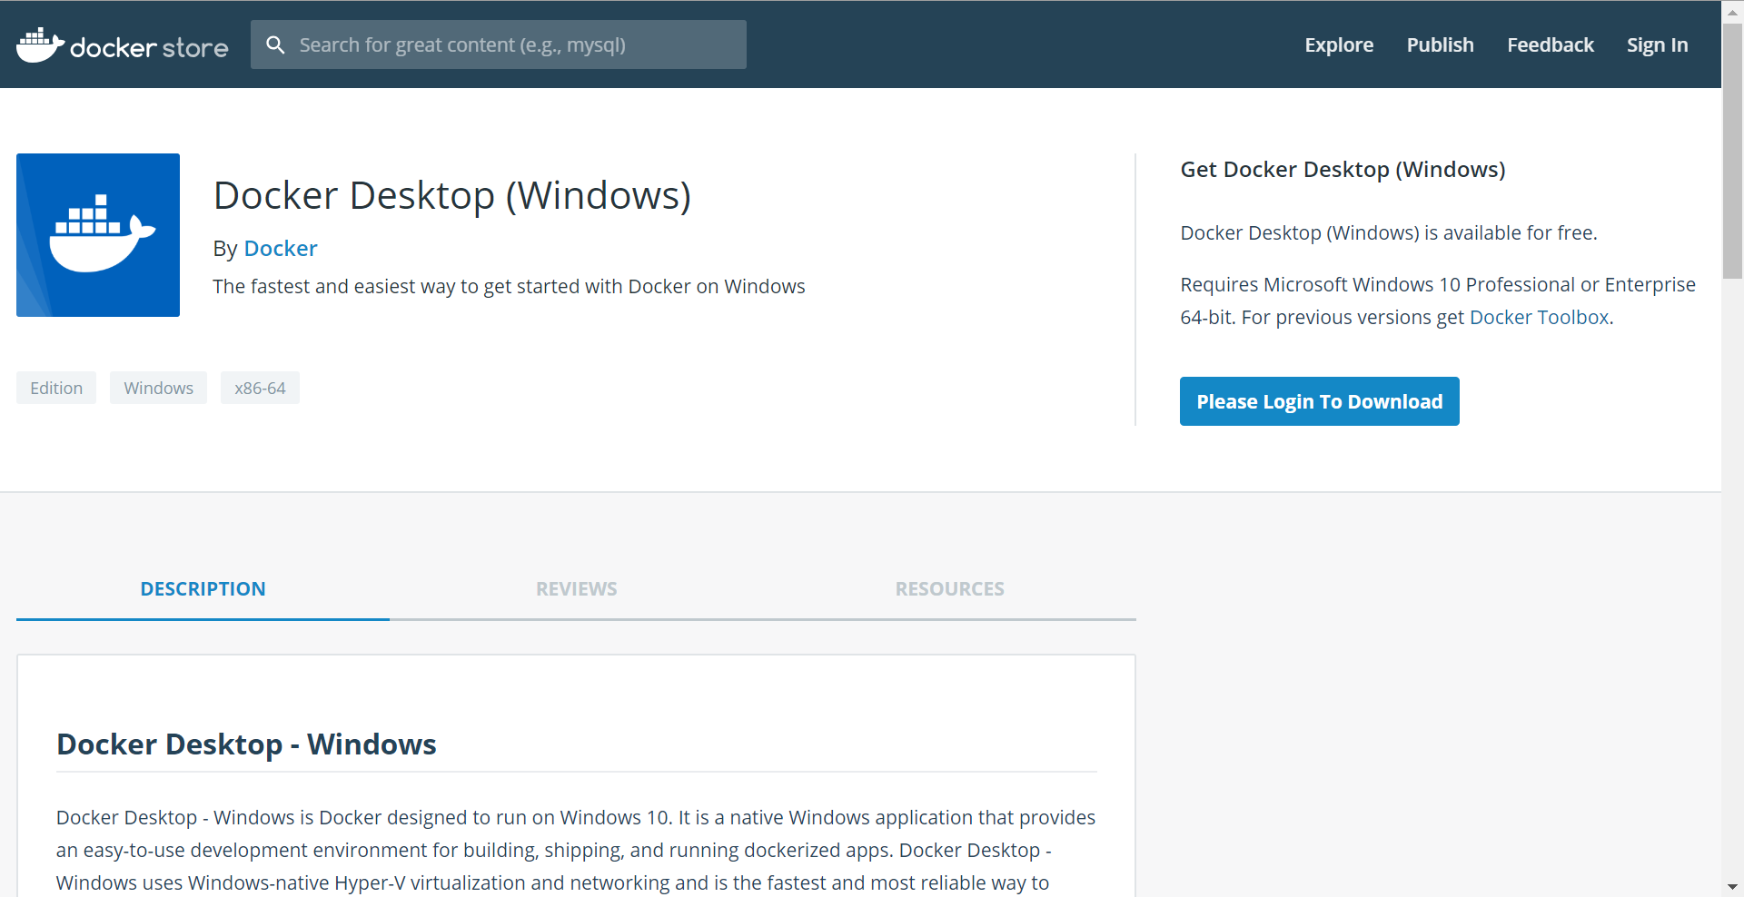The image size is (1744, 897).
Task: Switch to the Description tab
Action: pos(203,589)
